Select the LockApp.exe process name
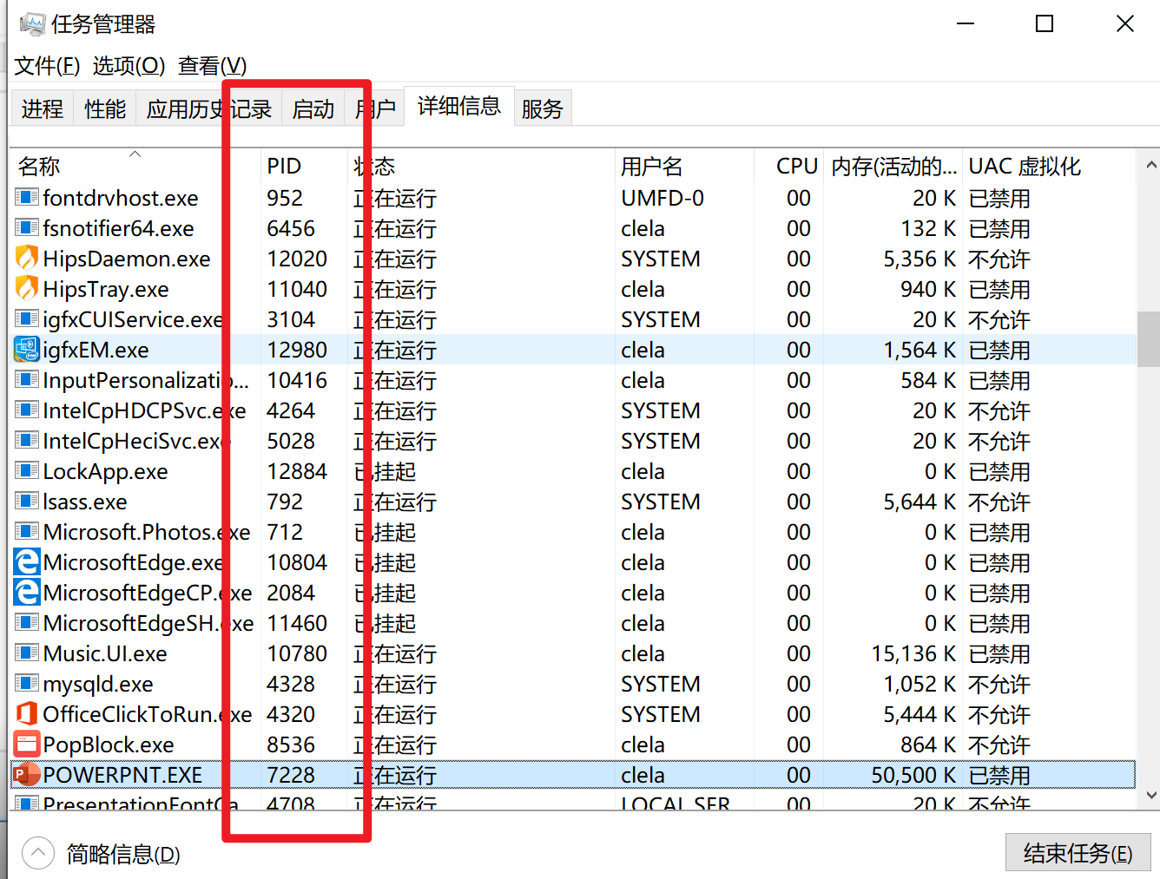This screenshot has height=879, width=1160. tap(105, 471)
